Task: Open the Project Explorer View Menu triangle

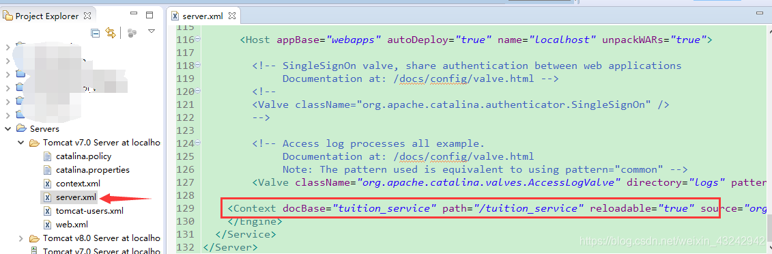Action: (x=152, y=31)
